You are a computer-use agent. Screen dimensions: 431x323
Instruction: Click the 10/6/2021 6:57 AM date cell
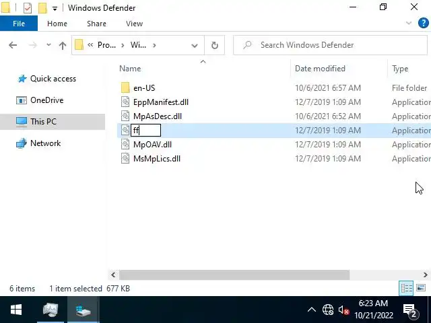point(328,88)
